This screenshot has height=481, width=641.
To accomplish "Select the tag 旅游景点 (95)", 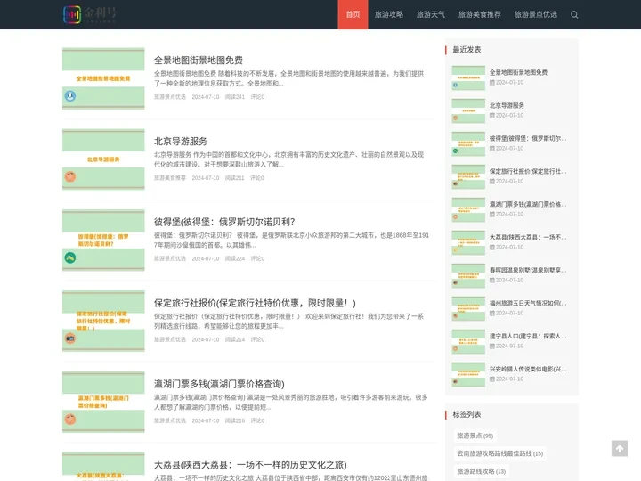I will point(475,436).
